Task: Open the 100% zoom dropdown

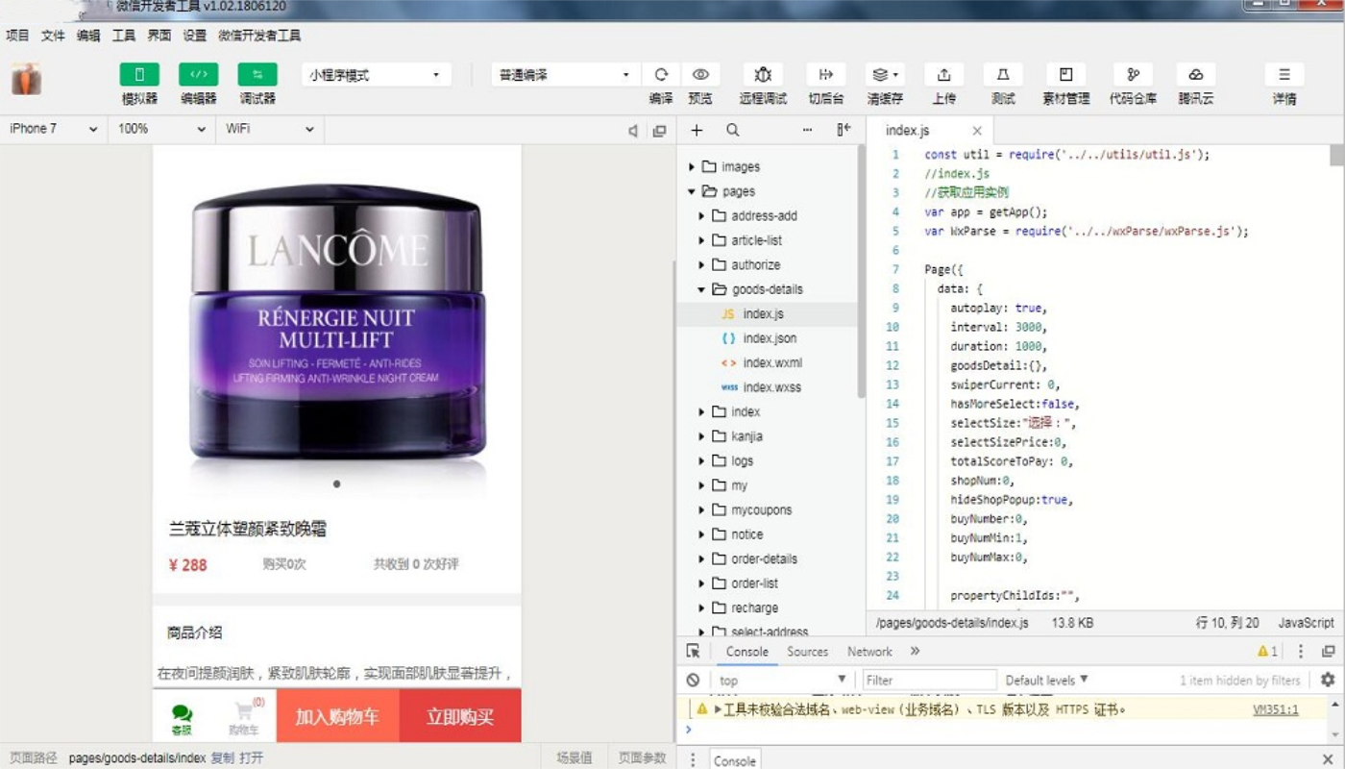Action: click(x=161, y=129)
